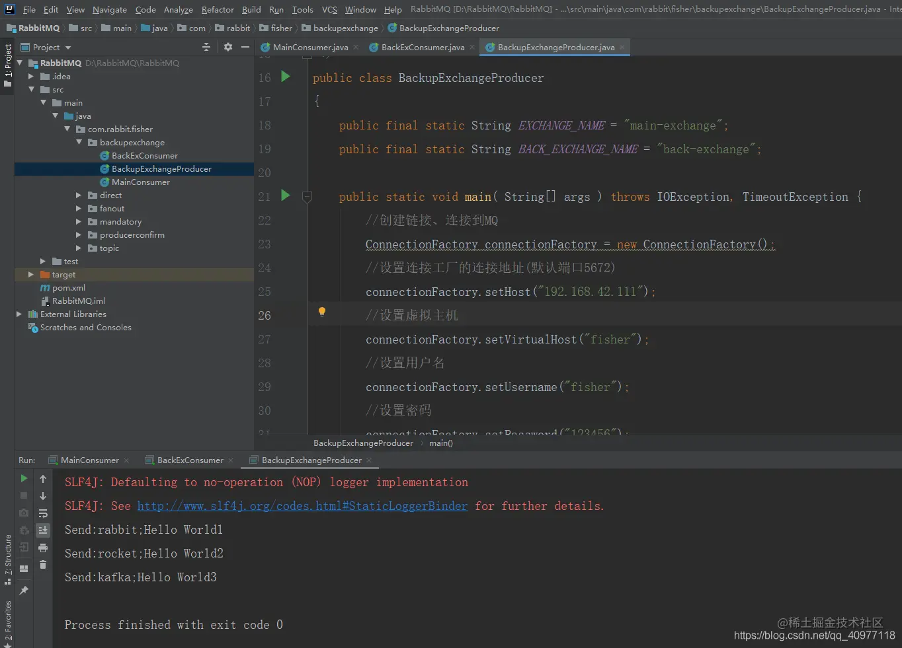Open the File menu

[x=29, y=9]
